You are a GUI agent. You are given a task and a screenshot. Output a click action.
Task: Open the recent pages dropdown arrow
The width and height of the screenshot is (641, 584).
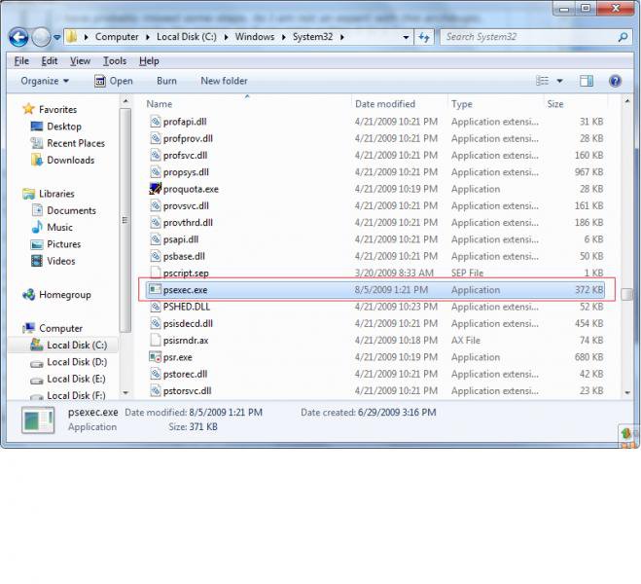56,38
